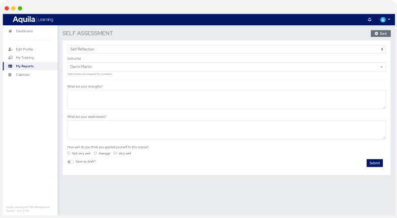Viewport: 397px width, 218px height.
Task: Click the Calendar grid icon
Action: coord(10,75)
